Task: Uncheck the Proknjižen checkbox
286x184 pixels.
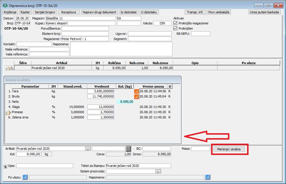Action: tap(175, 28)
